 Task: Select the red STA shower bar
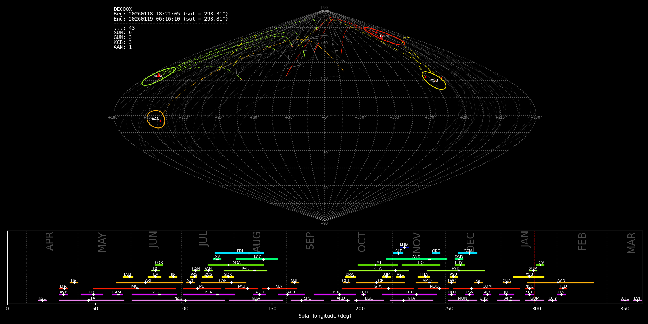tap(378, 289)
